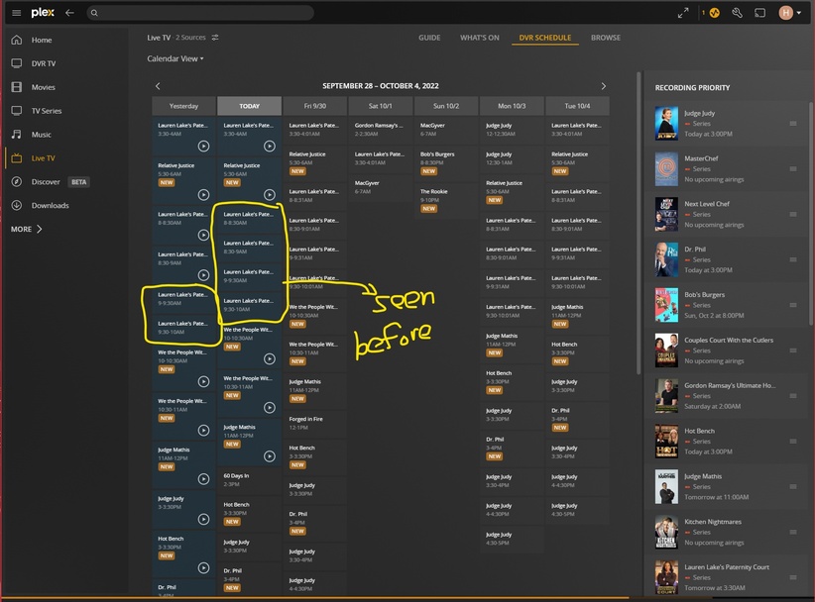Open MasterChef priority thumbnail
Screen dimensions: 815x602
point(666,168)
